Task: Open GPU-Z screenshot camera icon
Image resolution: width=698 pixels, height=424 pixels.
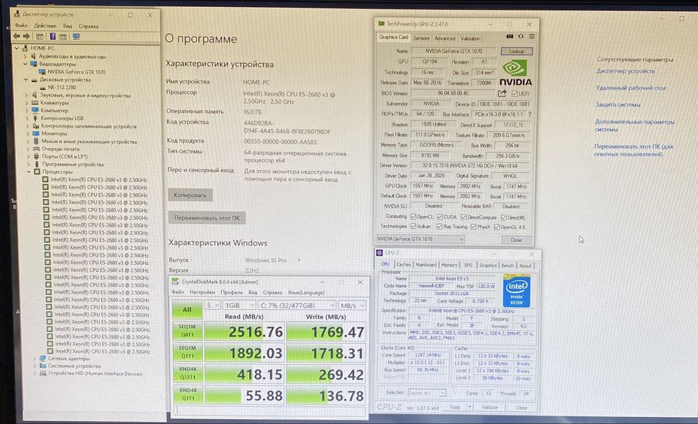Action: tap(510, 36)
